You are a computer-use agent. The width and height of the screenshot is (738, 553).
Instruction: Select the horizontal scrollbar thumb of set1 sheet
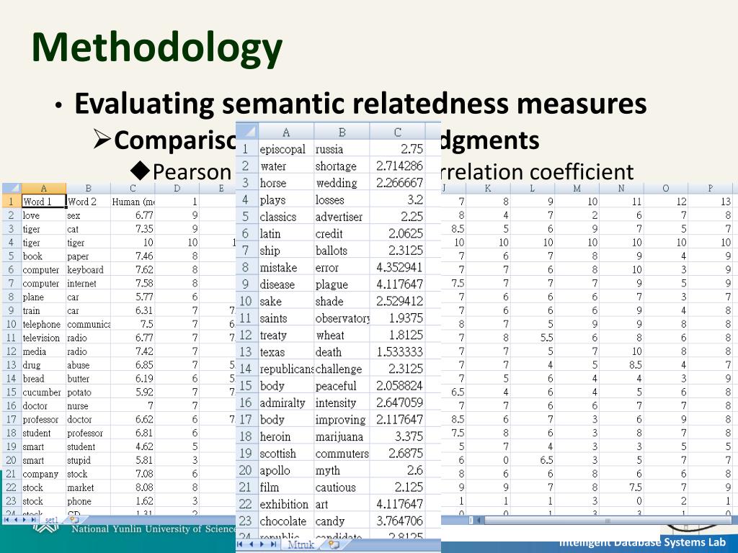coord(607,520)
